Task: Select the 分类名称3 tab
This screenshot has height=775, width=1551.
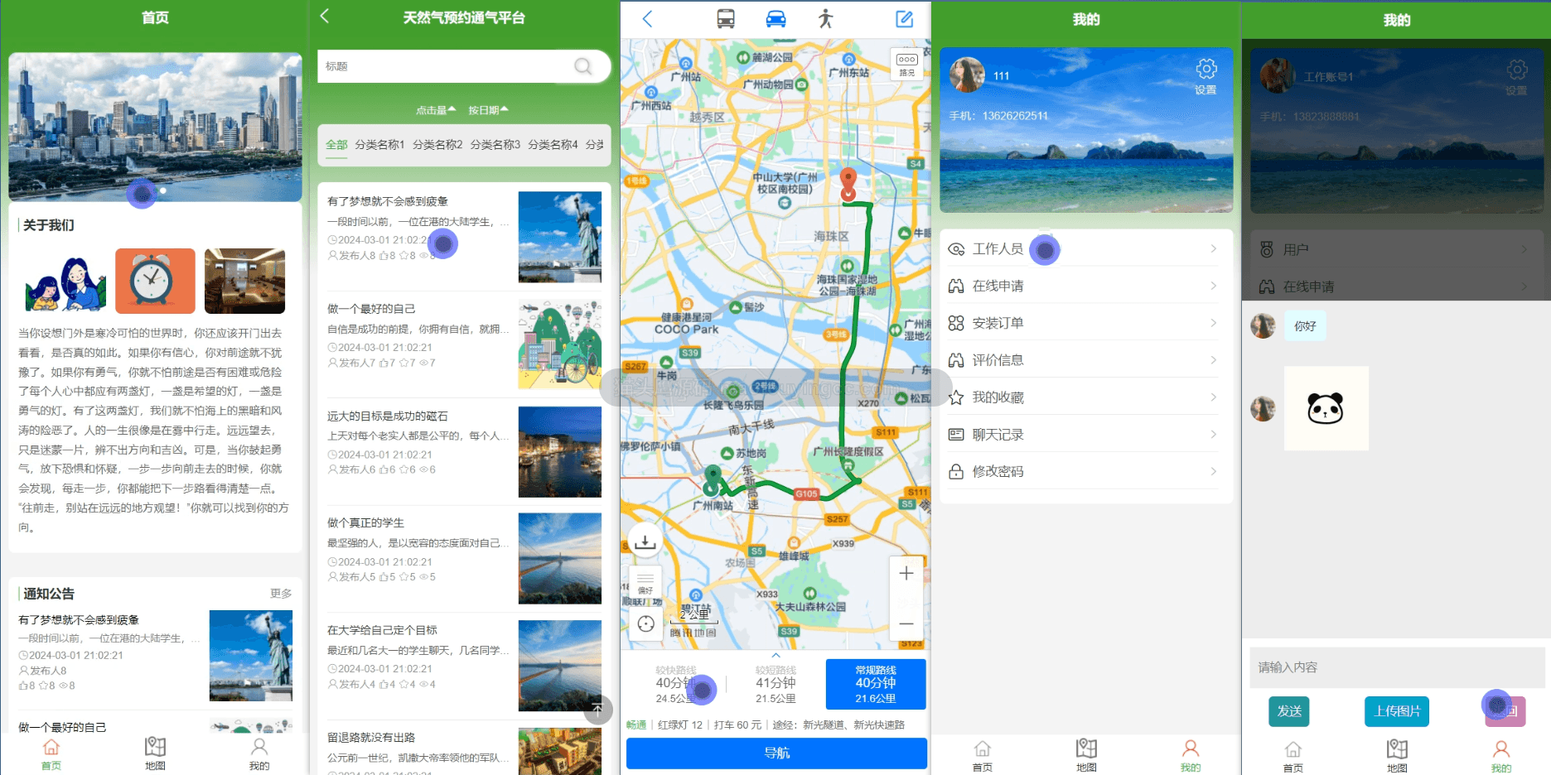Action: pyautogui.click(x=495, y=145)
